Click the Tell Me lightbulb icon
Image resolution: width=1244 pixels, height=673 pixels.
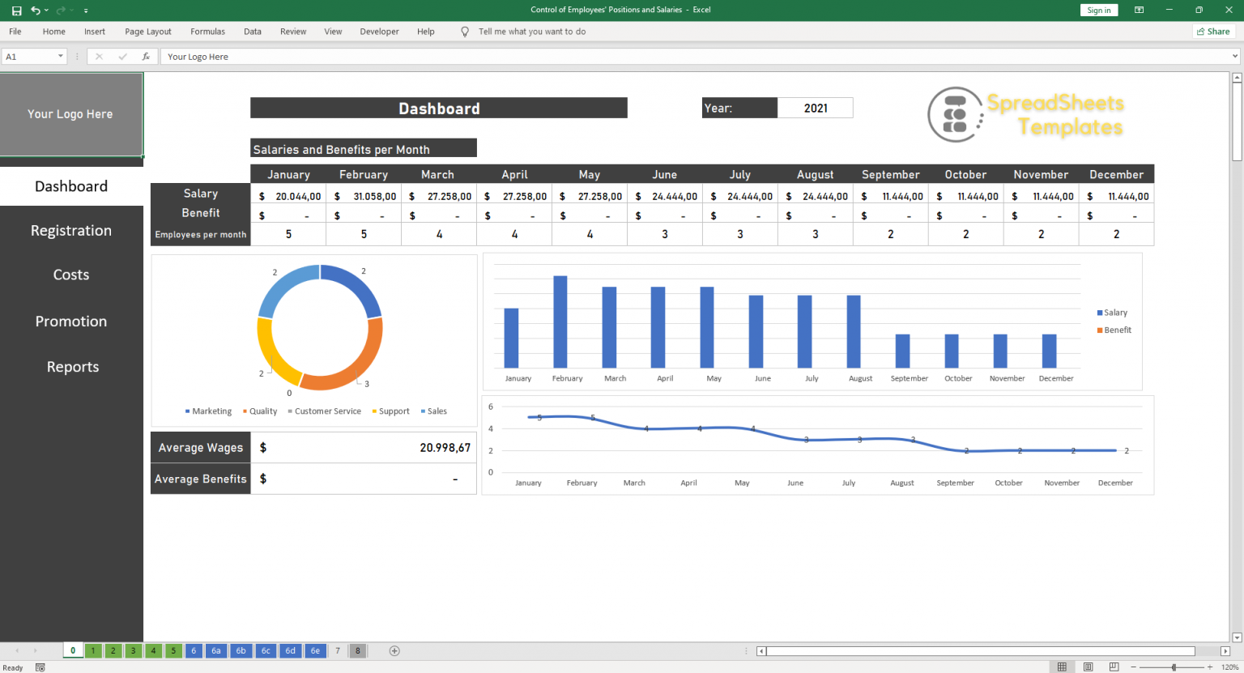click(x=464, y=32)
